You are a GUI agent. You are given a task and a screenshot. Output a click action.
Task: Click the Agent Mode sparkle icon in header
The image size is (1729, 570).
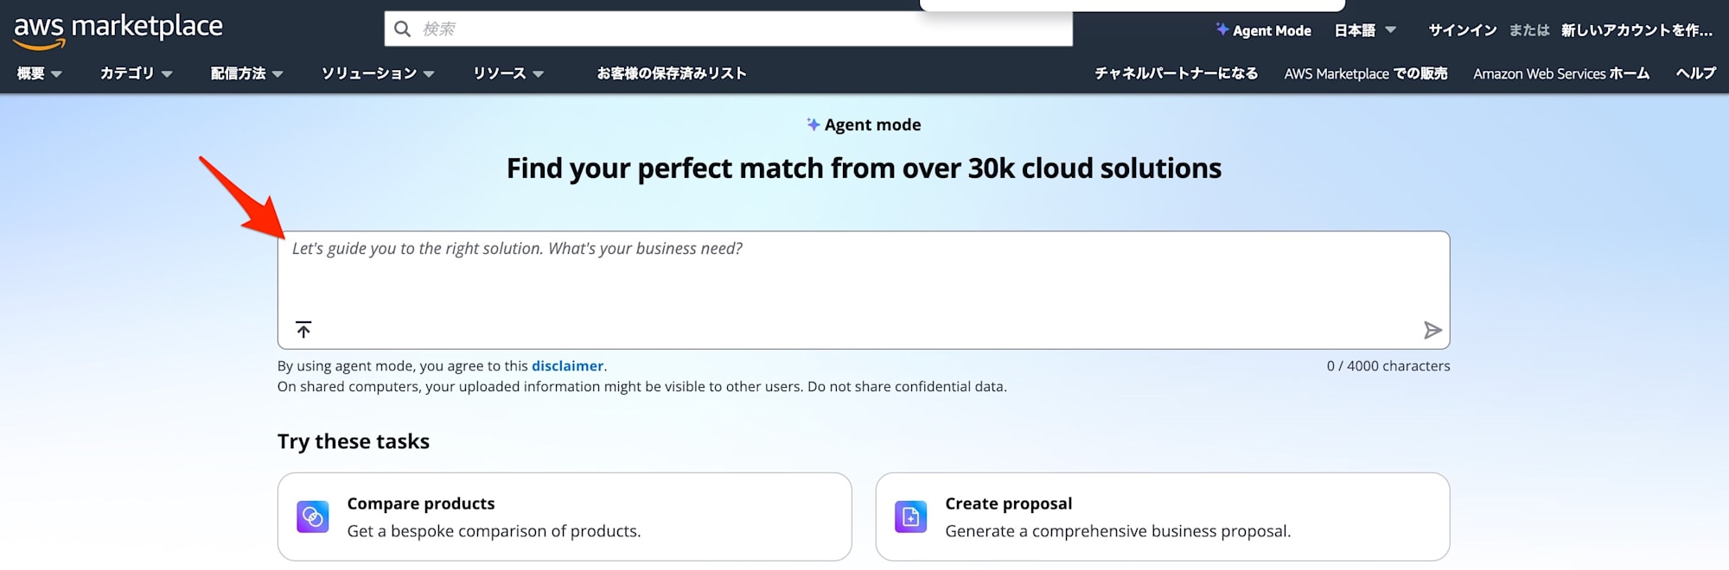coord(1222,29)
